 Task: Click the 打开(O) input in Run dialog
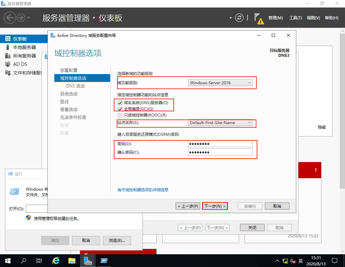[x=37, y=209]
